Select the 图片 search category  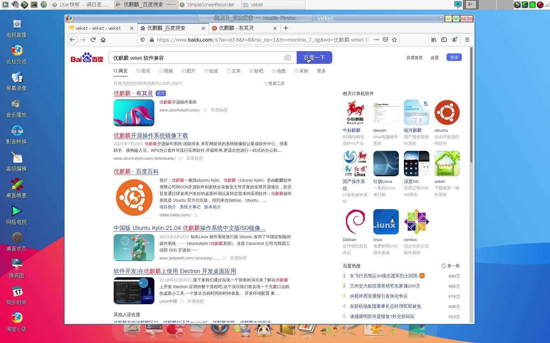pyautogui.click(x=188, y=71)
